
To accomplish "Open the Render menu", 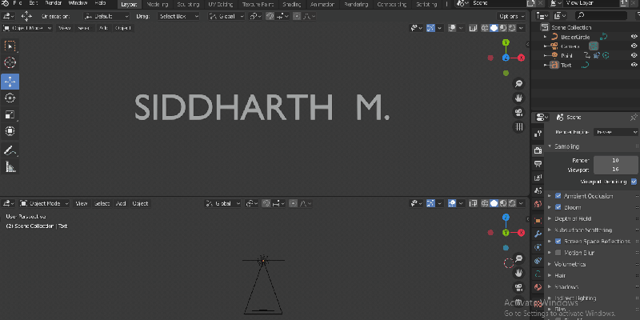I will click(54, 3).
